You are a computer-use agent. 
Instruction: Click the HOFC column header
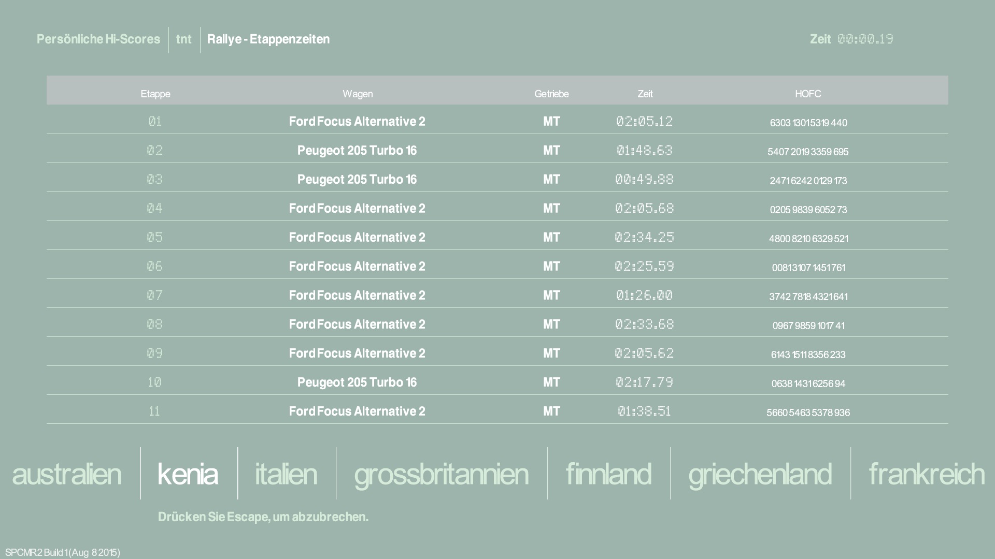(808, 94)
